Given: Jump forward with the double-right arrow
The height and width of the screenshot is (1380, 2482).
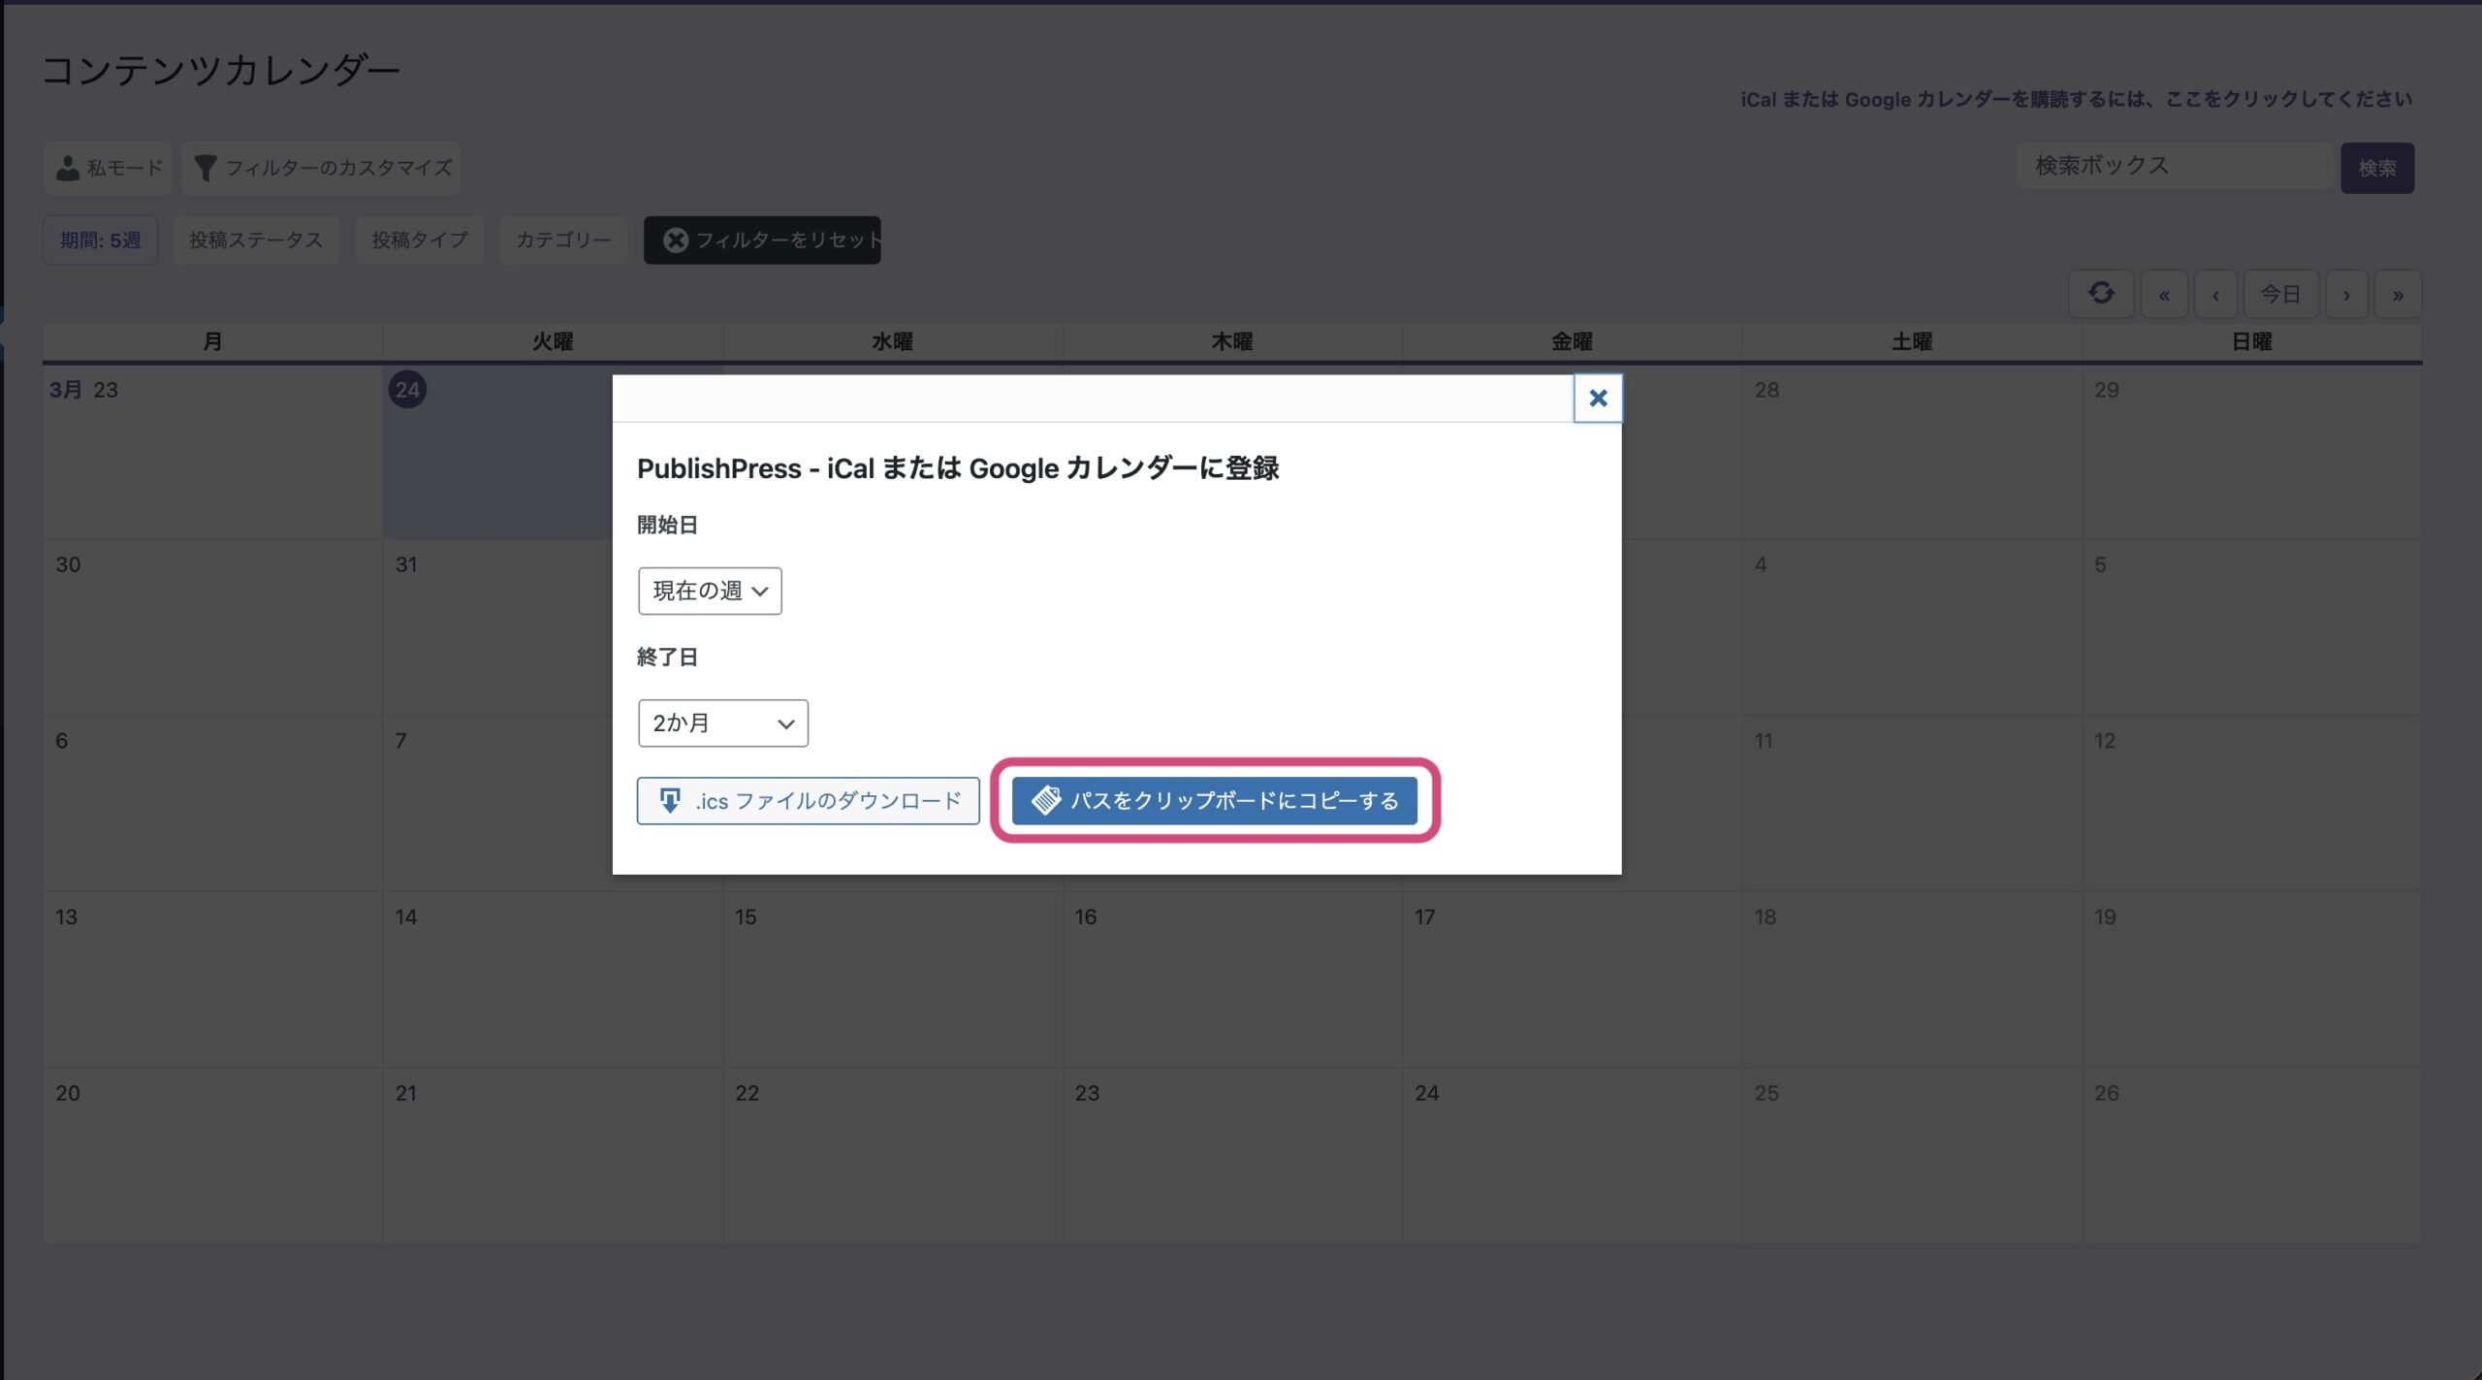Looking at the screenshot, I should 2397,295.
